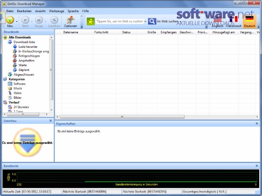Select Fehlgeschlagen tree entry
The image size is (262, 196).
pyautogui.click(x=29, y=56)
